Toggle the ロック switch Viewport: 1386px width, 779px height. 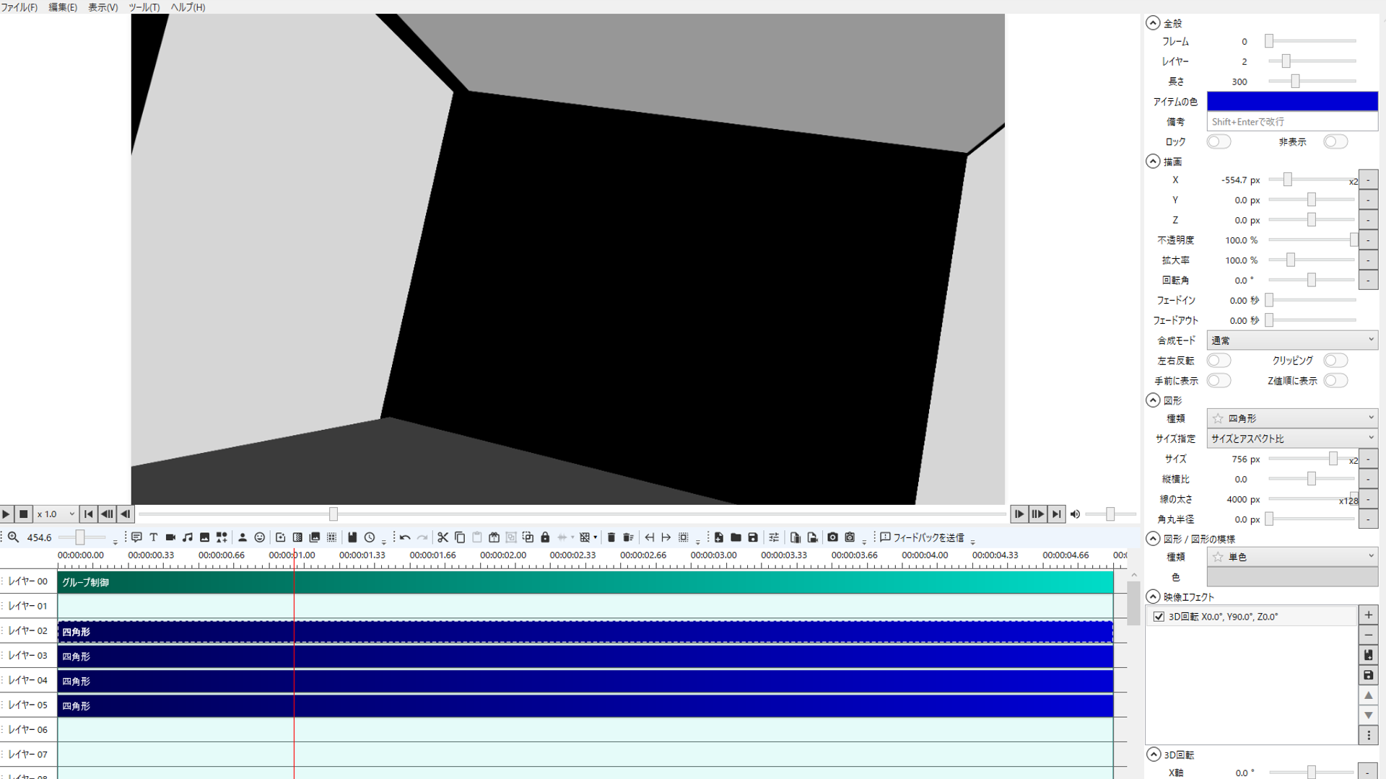1219,142
